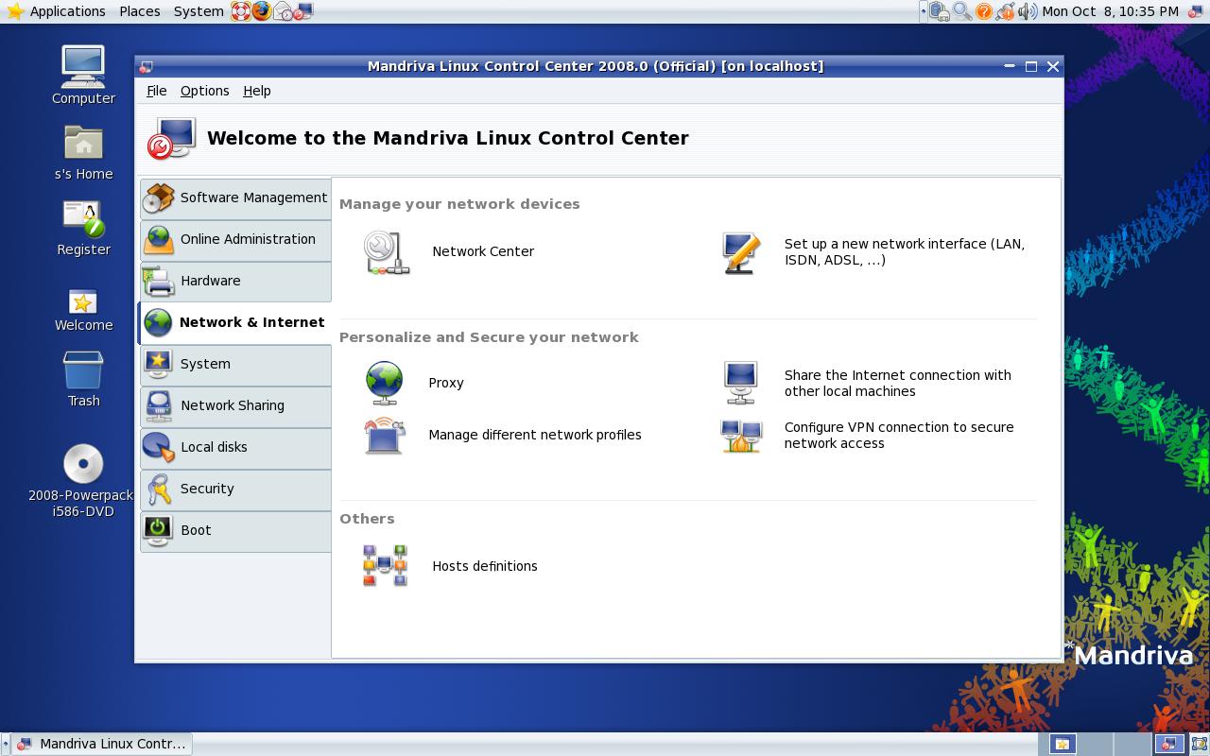Click the Computer desktop icon
The image size is (1210, 756).
coord(83,75)
